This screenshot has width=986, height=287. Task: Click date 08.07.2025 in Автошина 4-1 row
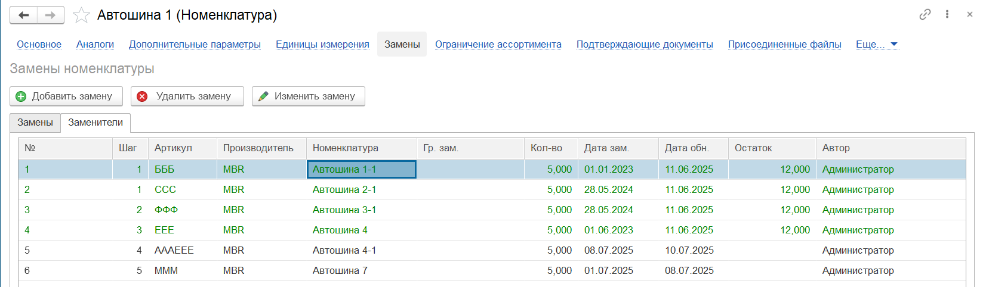click(618, 250)
